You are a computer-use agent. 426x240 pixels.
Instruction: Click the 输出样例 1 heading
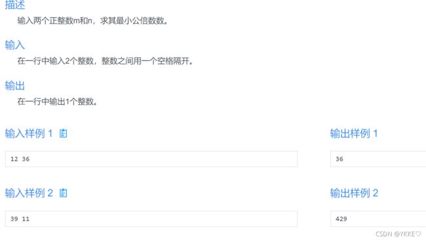354,134
